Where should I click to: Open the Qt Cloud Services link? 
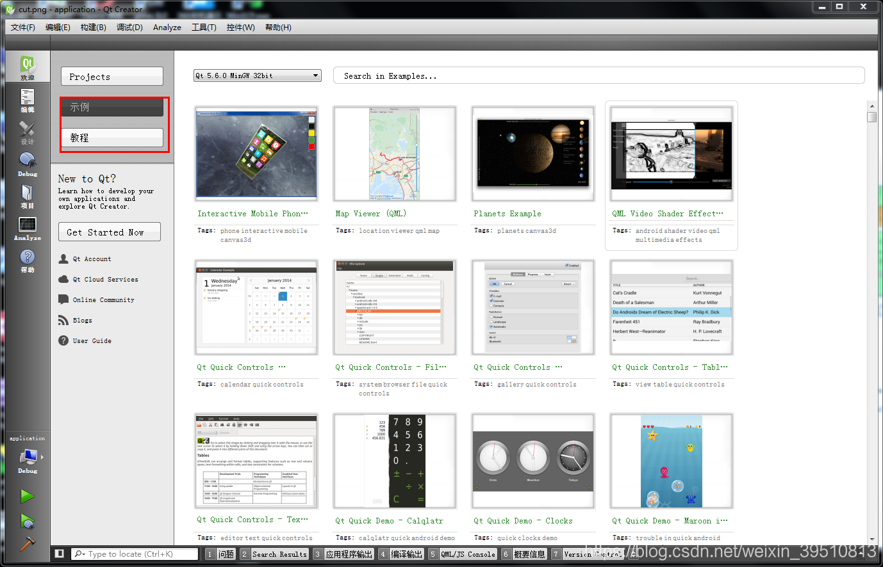point(105,280)
